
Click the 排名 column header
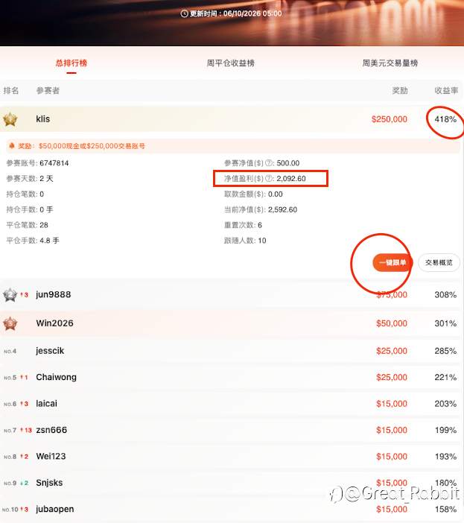click(x=11, y=90)
